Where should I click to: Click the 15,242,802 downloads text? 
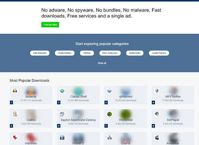click(x=126, y=101)
